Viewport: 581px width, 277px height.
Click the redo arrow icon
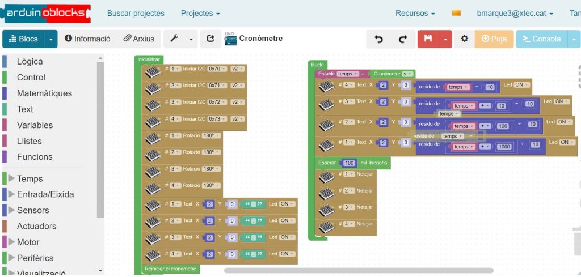pos(403,39)
